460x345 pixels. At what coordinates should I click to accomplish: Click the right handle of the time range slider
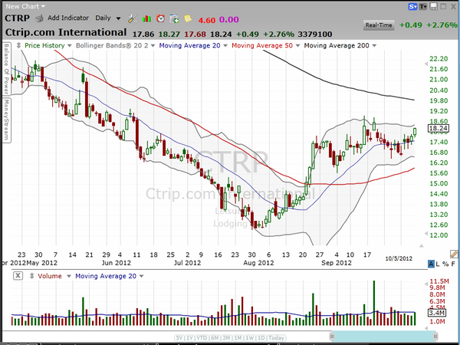tap(435, 337)
